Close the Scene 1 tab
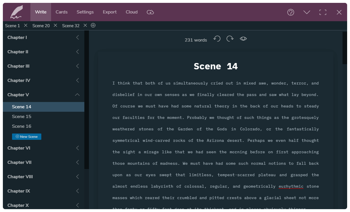The width and height of the screenshot is (350, 212). (x=26, y=25)
